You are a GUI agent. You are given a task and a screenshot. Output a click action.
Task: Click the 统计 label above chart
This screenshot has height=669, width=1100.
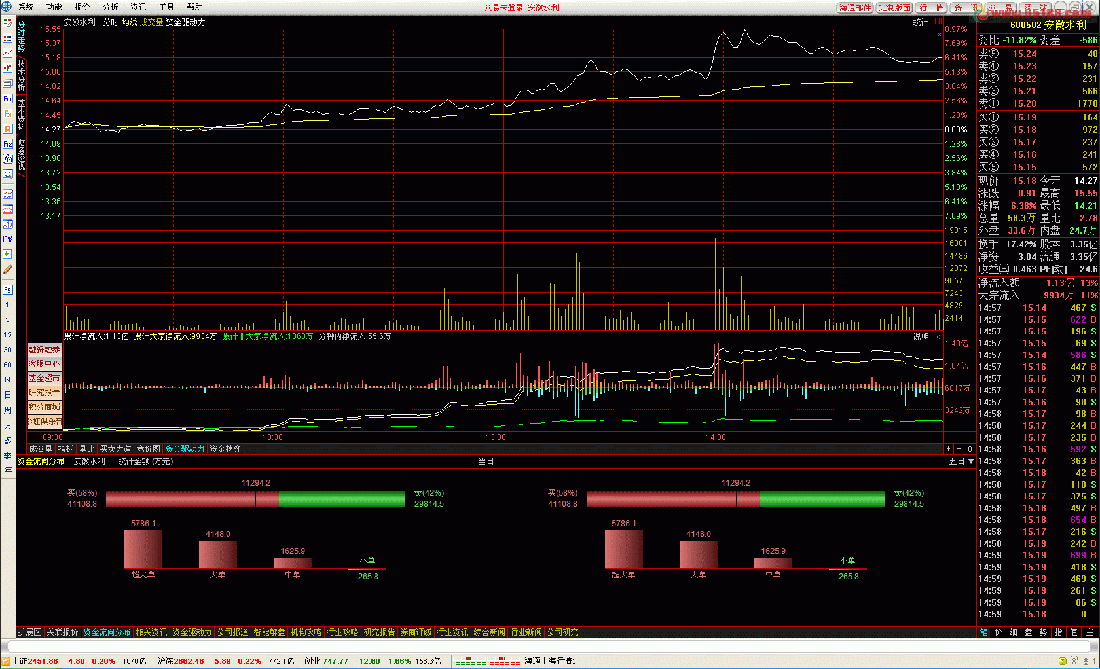(x=921, y=22)
